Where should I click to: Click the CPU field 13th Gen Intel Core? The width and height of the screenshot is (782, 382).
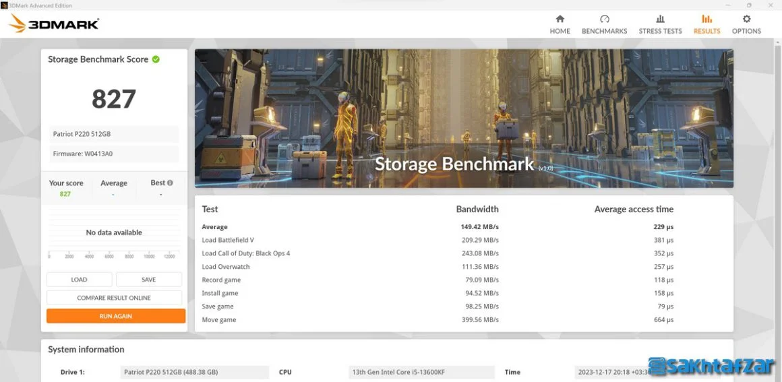click(421, 372)
